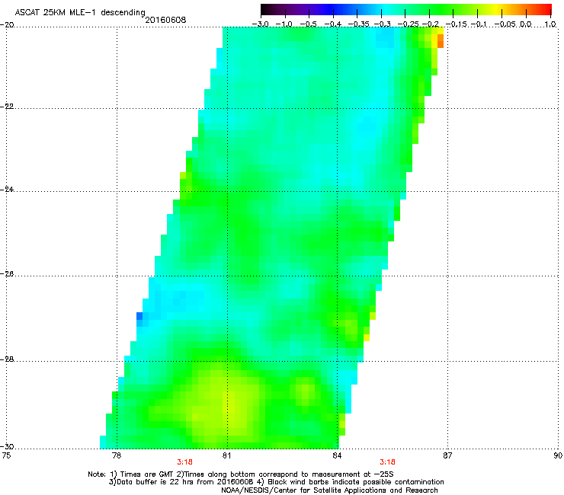The image size is (564, 495).
Task: Click the -0.4 color bar label
Action: pyautogui.click(x=333, y=24)
